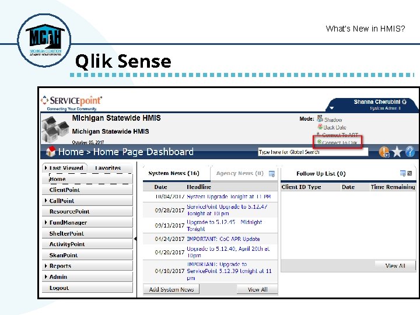420x315 pixels.
Task: Expand the CallPoint menu arrow
Action: coord(46,201)
